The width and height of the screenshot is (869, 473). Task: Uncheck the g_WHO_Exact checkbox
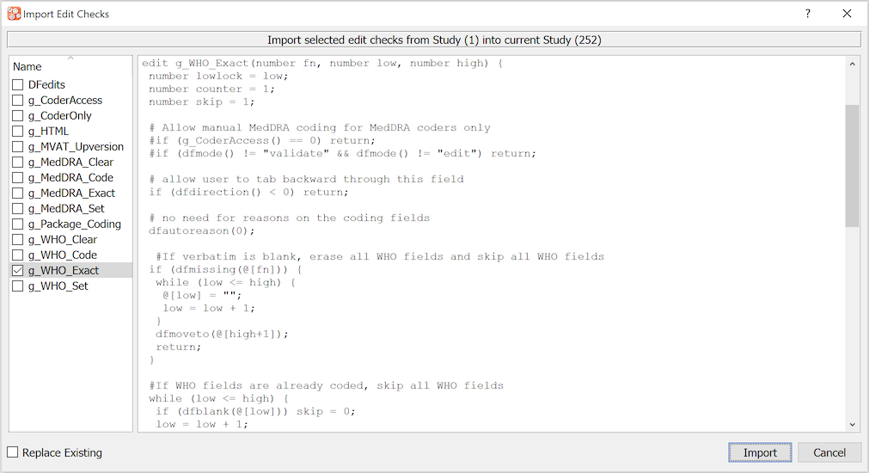(17, 271)
